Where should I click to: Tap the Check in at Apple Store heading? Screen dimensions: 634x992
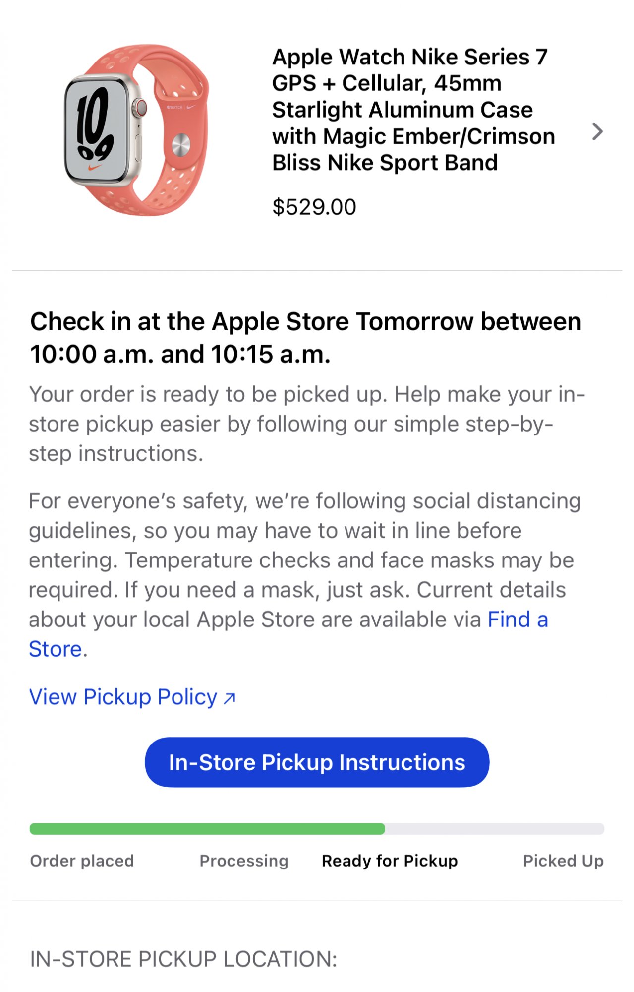(x=306, y=338)
